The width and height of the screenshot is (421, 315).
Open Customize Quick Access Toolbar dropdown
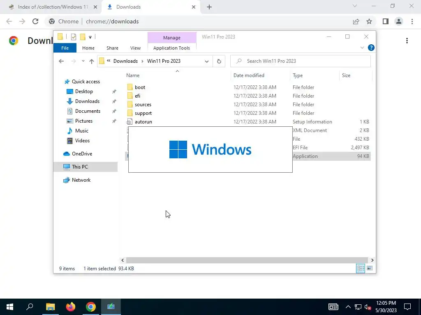click(90, 37)
